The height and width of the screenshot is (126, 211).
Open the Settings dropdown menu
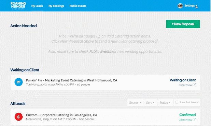tap(191, 6)
